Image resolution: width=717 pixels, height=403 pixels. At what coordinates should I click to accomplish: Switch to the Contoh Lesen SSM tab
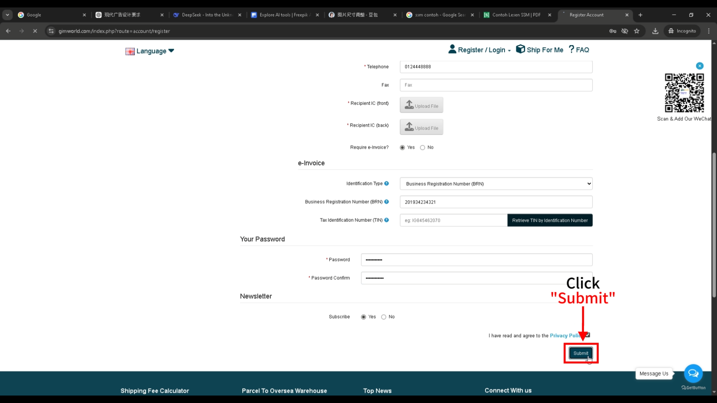(516, 15)
